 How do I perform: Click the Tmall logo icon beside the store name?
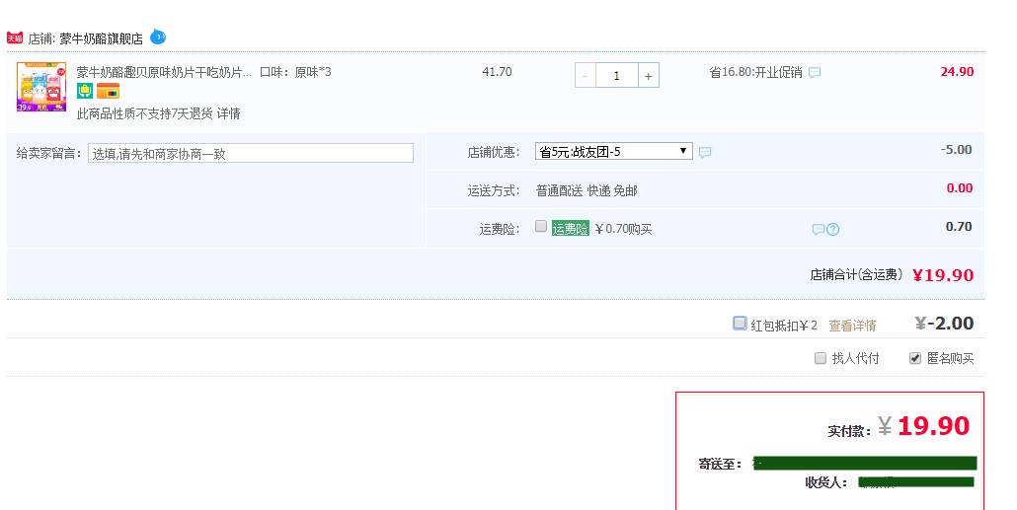[x=15, y=38]
